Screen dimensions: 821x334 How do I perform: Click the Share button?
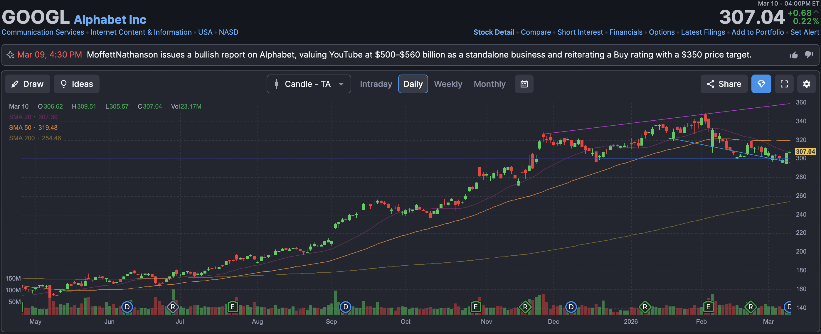pyautogui.click(x=724, y=84)
